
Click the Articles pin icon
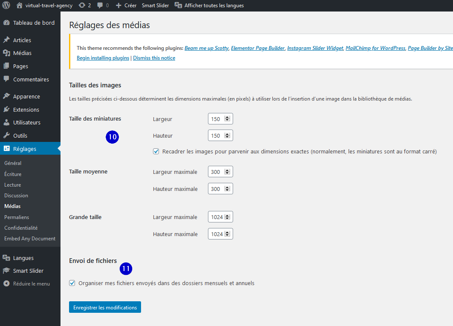(x=6, y=40)
